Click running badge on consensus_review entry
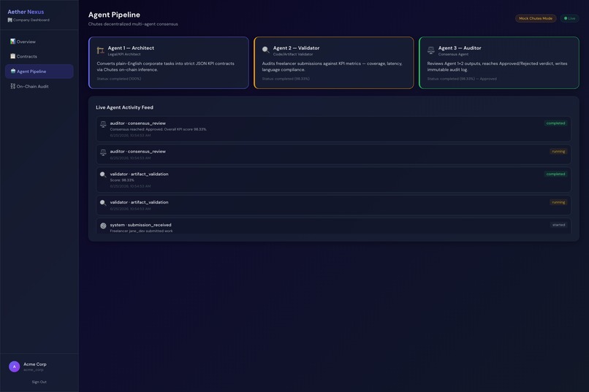This screenshot has width=589, height=392. pos(558,152)
